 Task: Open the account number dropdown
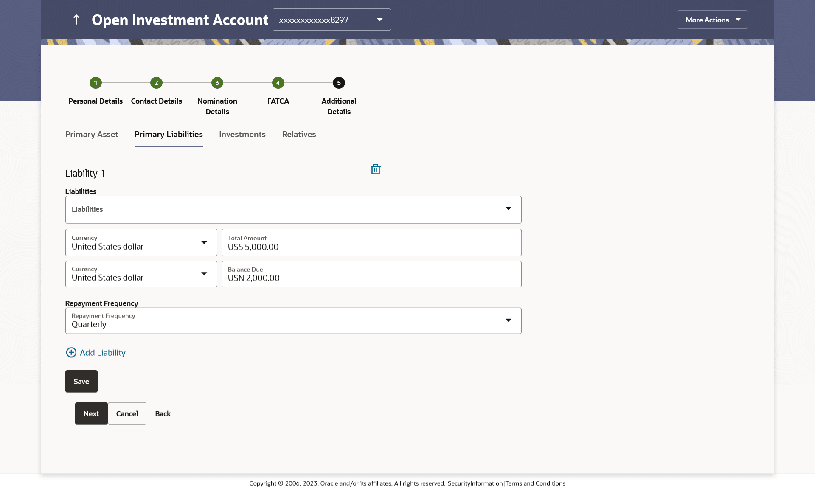[x=332, y=20]
